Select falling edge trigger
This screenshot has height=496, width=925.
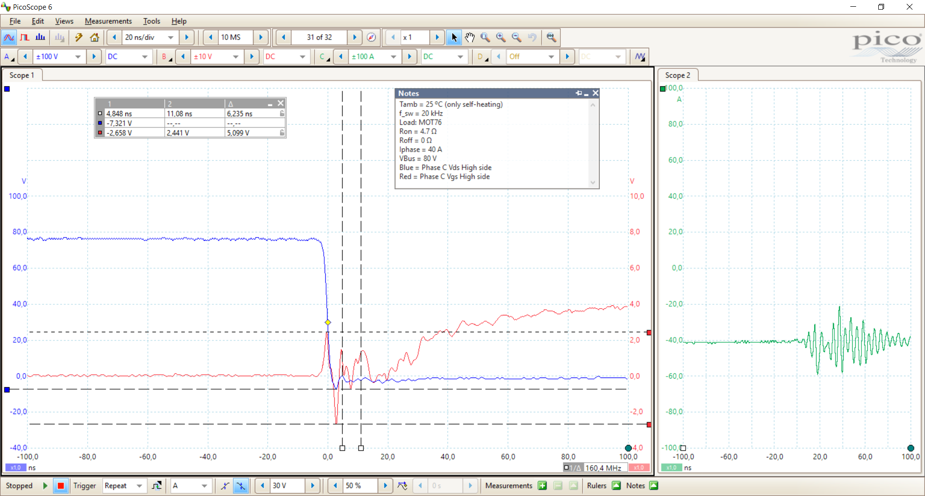(x=240, y=486)
